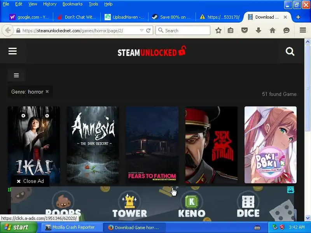Open the chat smiley icon in toolbar
The width and height of the screenshot is (311, 233).
[x=287, y=31]
